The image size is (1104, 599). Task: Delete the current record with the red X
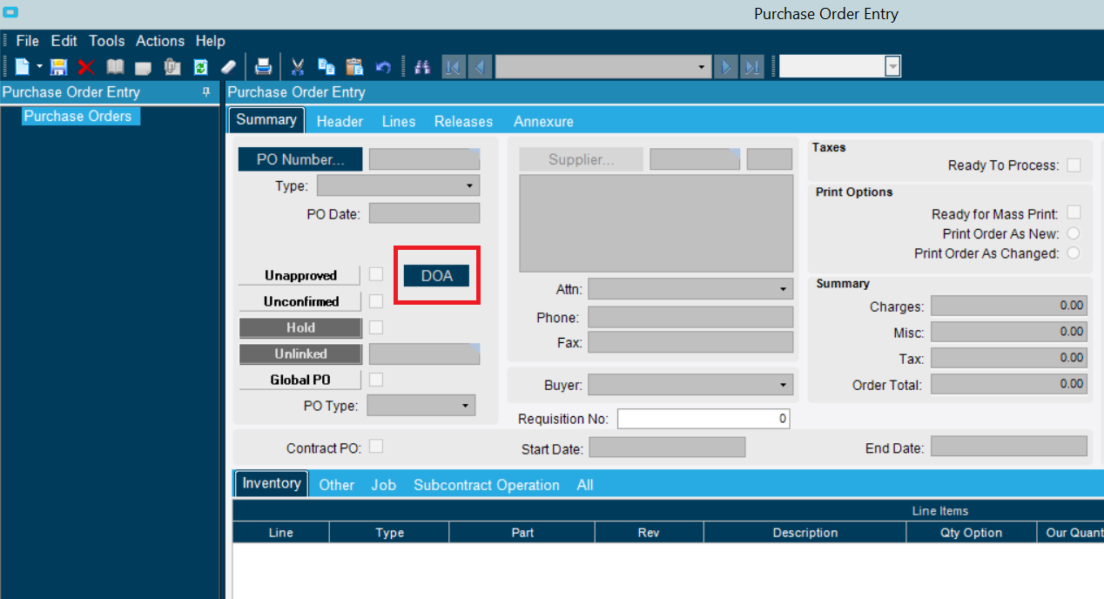tap(84, 66)
